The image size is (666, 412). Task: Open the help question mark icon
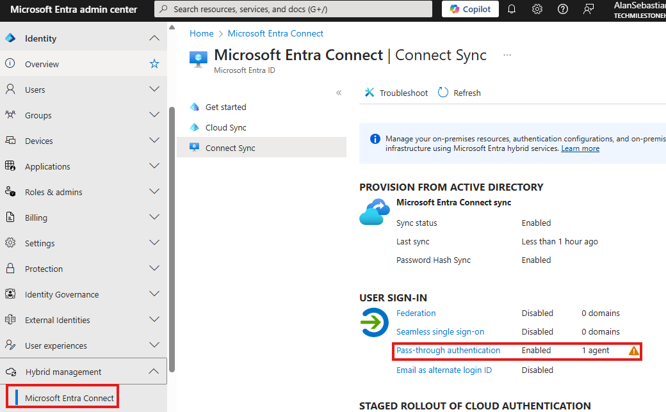point(562,9)
